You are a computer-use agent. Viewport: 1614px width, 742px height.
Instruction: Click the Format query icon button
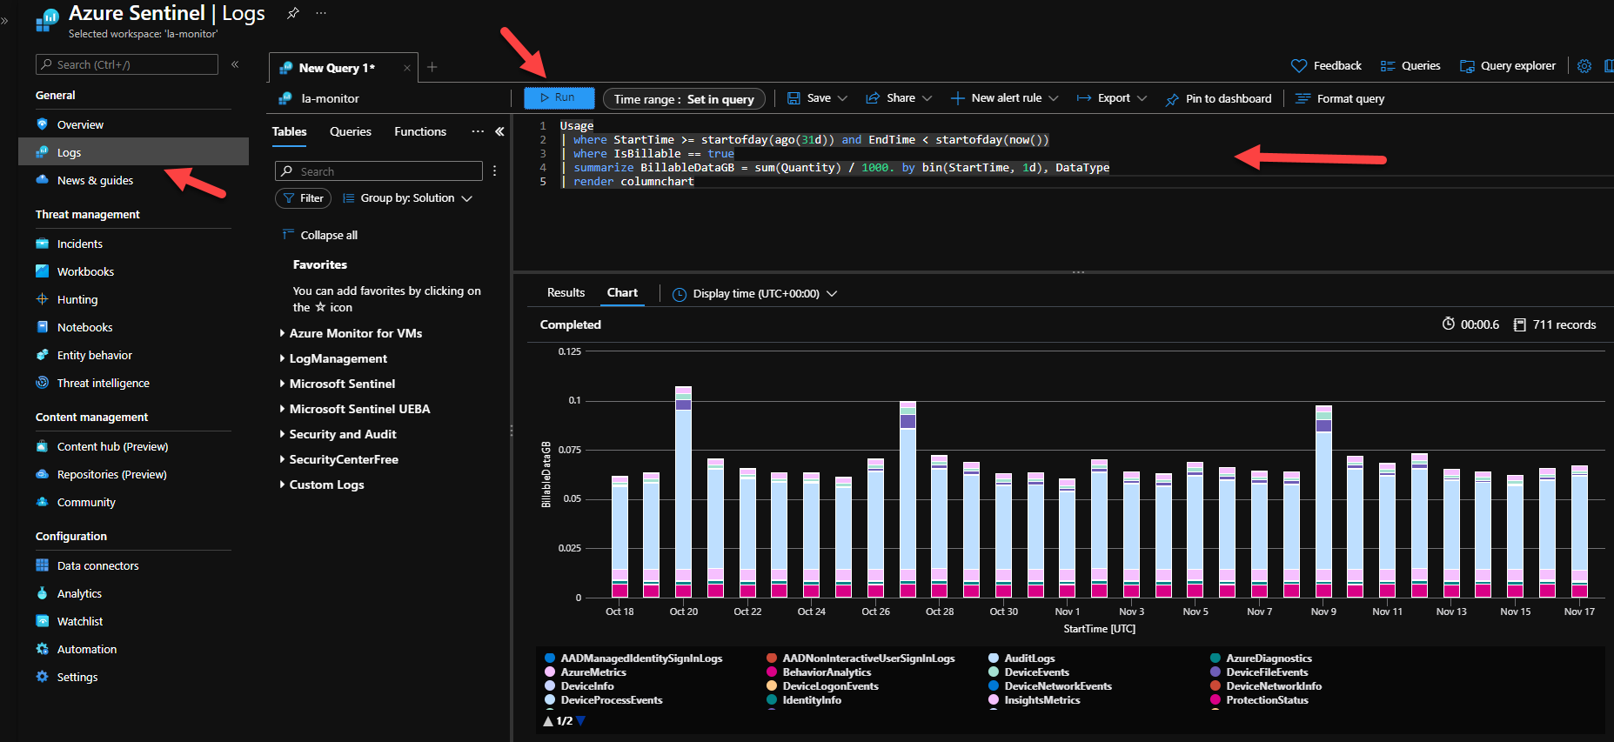click(1303, 98)
